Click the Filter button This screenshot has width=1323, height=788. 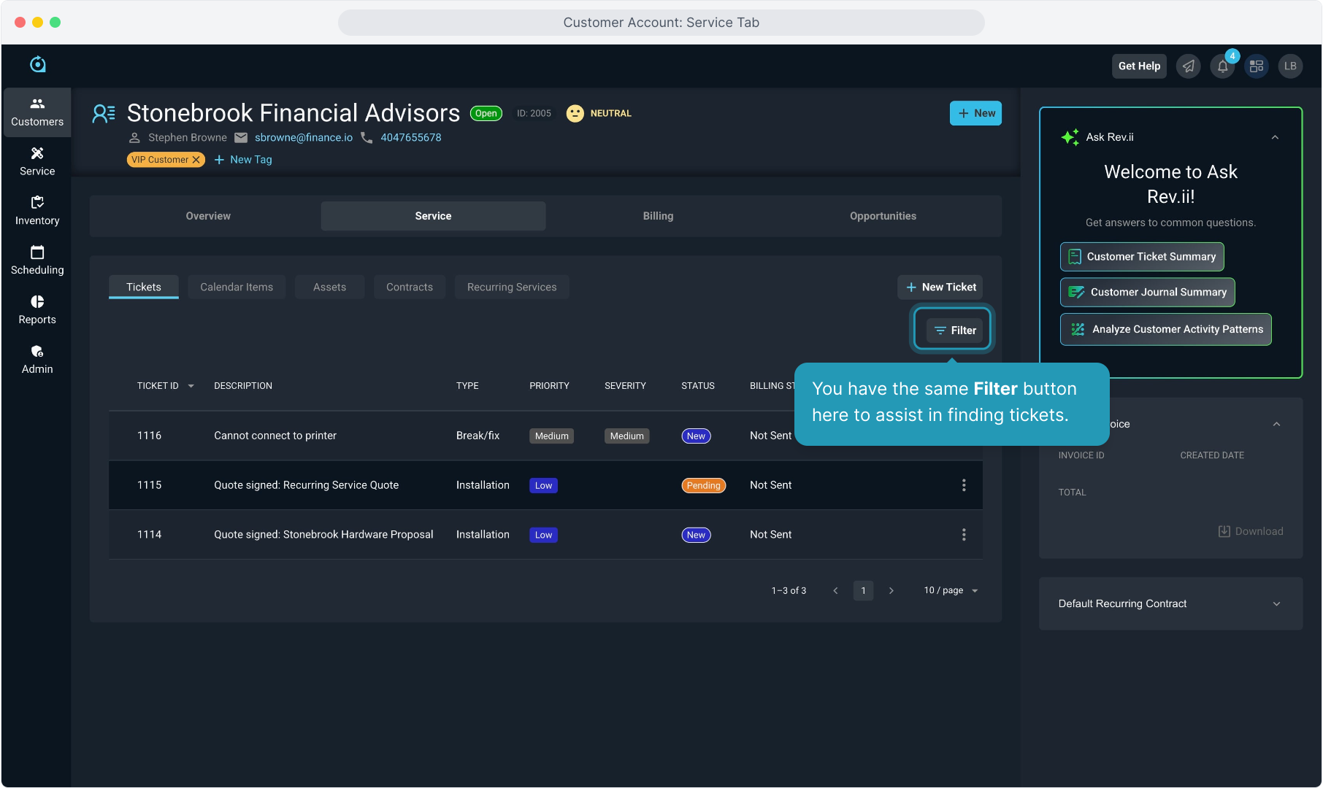[x=954, y=331]
